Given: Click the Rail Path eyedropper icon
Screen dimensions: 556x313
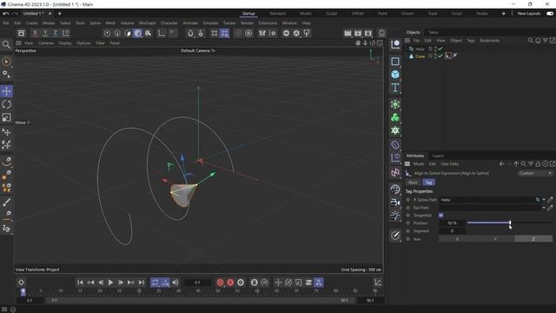Looking at the screenshot, I should (x=550, y=208).
